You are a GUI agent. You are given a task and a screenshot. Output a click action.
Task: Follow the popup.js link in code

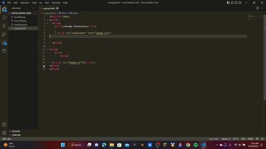(x=75, y=62)
